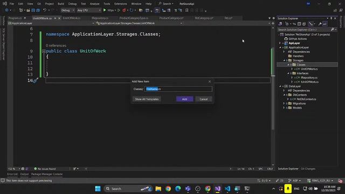Image resolution: width=345 pixels, height=194 pixels.
Task: Click the file name input field
Action: point(178,89)
